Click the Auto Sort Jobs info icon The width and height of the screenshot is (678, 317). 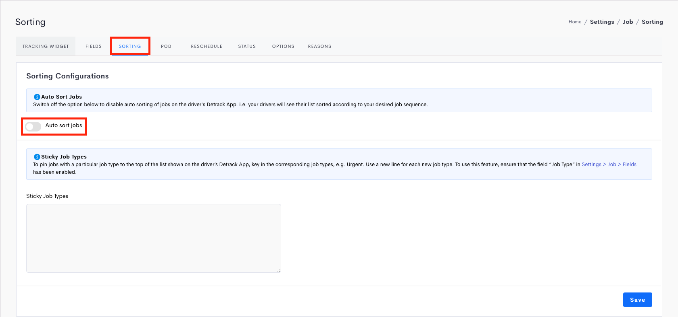37,97
